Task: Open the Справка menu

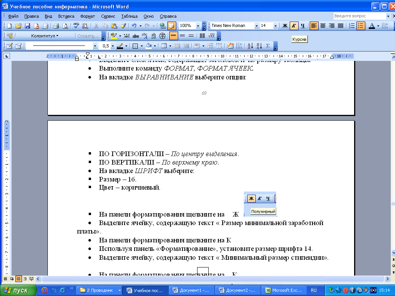Action: click(x=168, y=16)
